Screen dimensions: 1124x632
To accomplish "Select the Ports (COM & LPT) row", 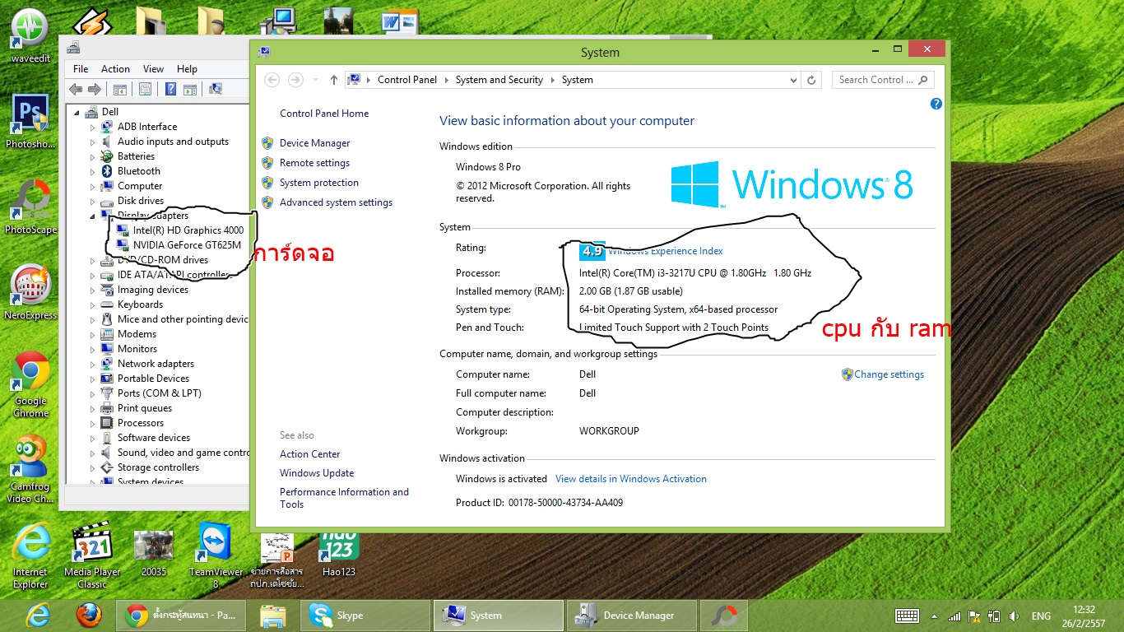I will 160,393.
